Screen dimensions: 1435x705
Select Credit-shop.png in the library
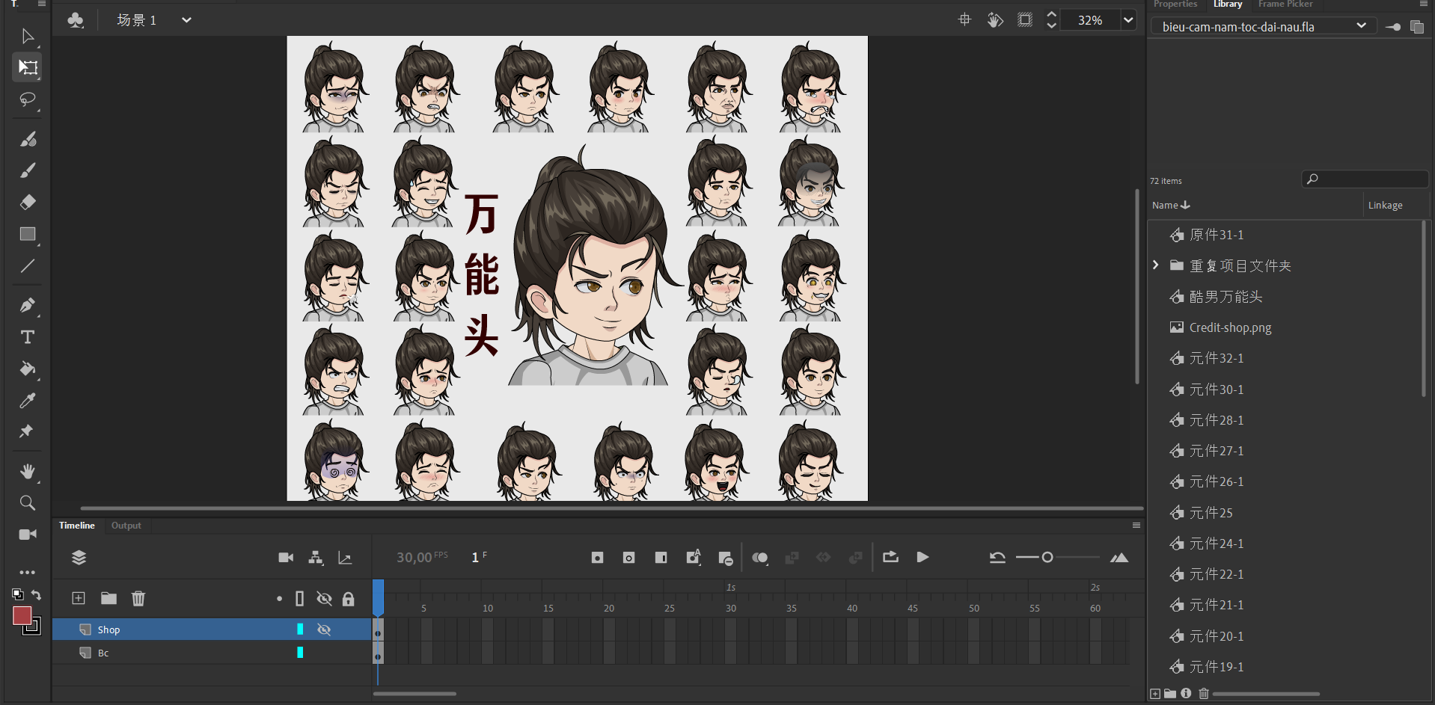pos(1230,327)
